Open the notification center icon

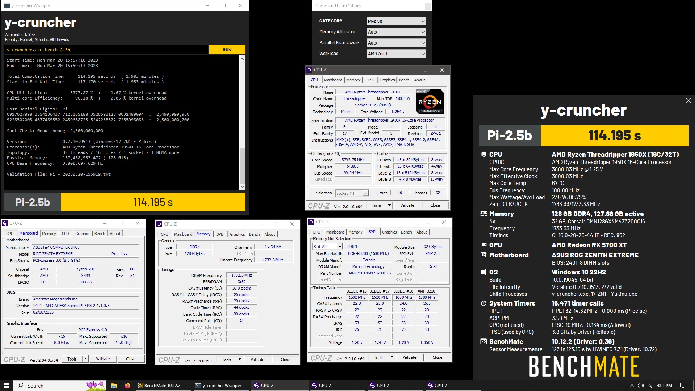683,386
